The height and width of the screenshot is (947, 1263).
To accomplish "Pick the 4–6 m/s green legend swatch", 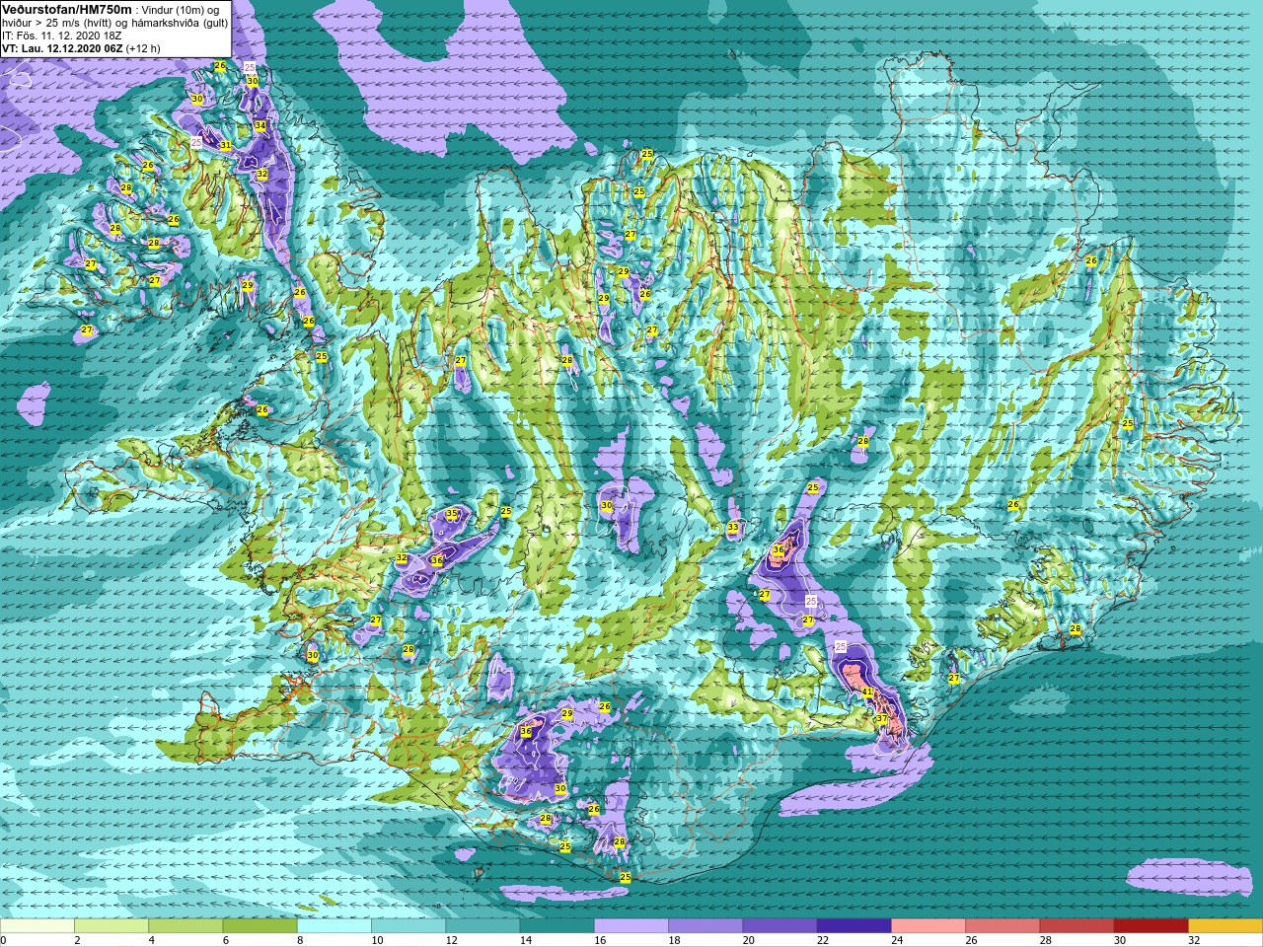I will (186, 926).
